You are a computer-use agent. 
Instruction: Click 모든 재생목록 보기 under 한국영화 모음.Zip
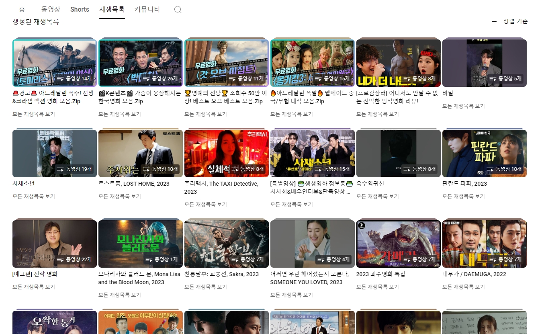pos(120,114)
